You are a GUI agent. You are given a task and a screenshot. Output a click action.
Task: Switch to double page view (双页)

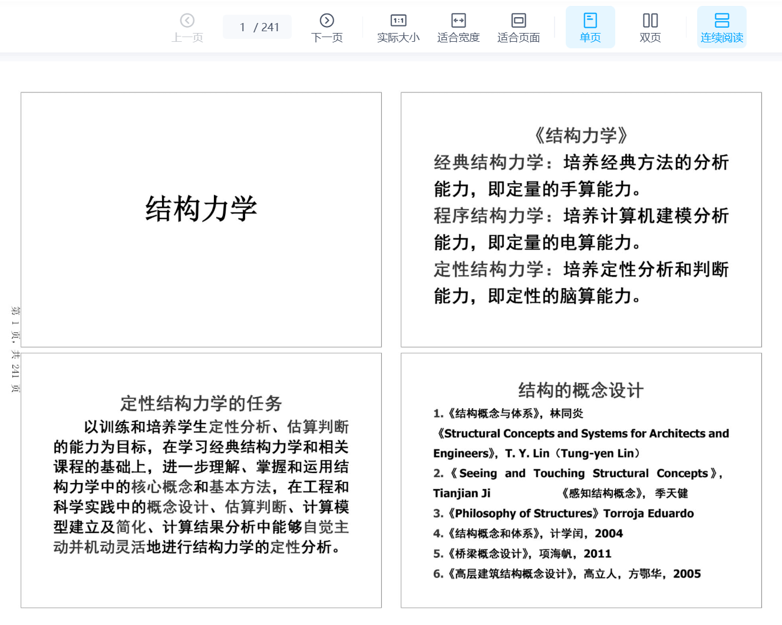coord(650,28)
